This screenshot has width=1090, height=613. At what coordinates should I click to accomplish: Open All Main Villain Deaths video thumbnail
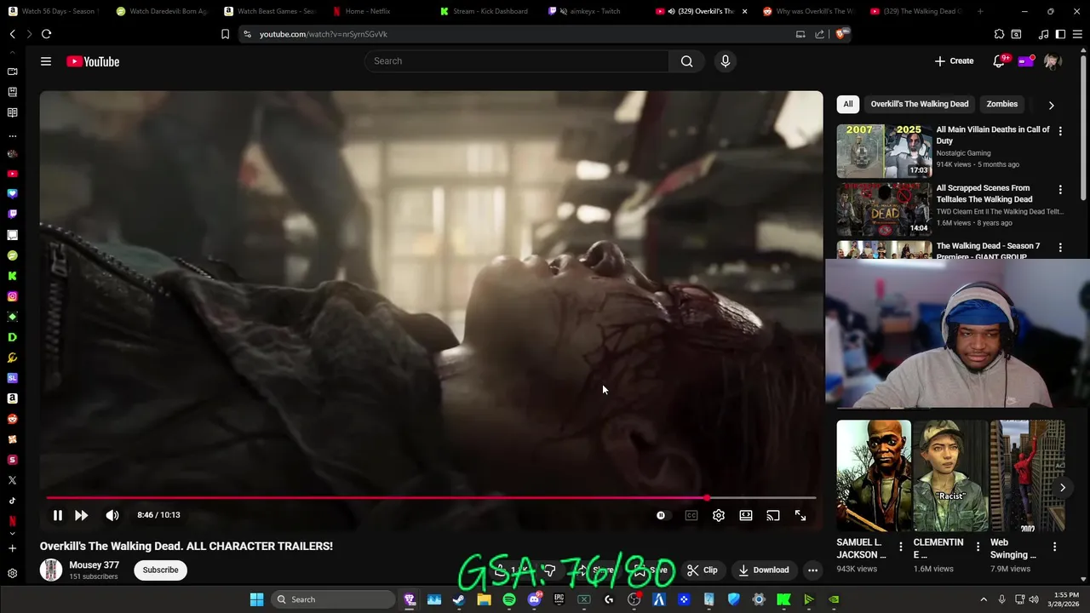(x=884, y=151)
